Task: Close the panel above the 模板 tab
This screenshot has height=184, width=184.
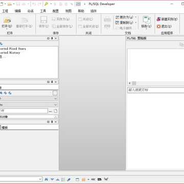Action: click(x=56, y=122)
